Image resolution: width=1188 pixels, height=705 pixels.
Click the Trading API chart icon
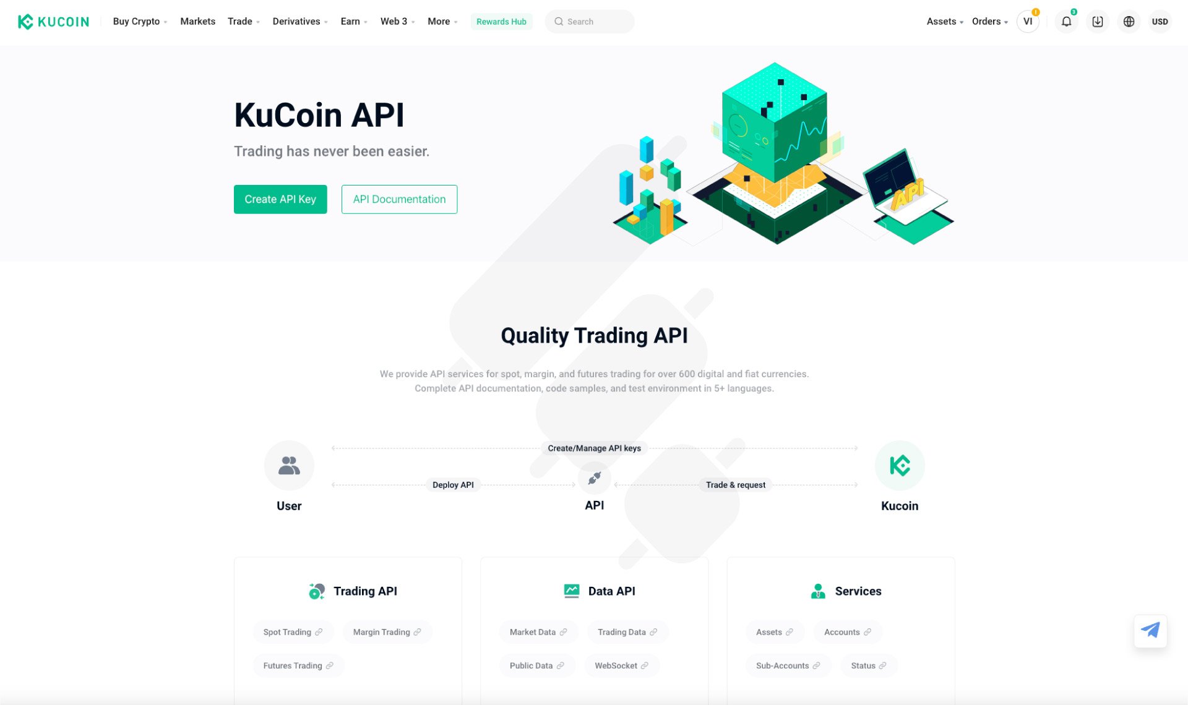pos(317,589)
